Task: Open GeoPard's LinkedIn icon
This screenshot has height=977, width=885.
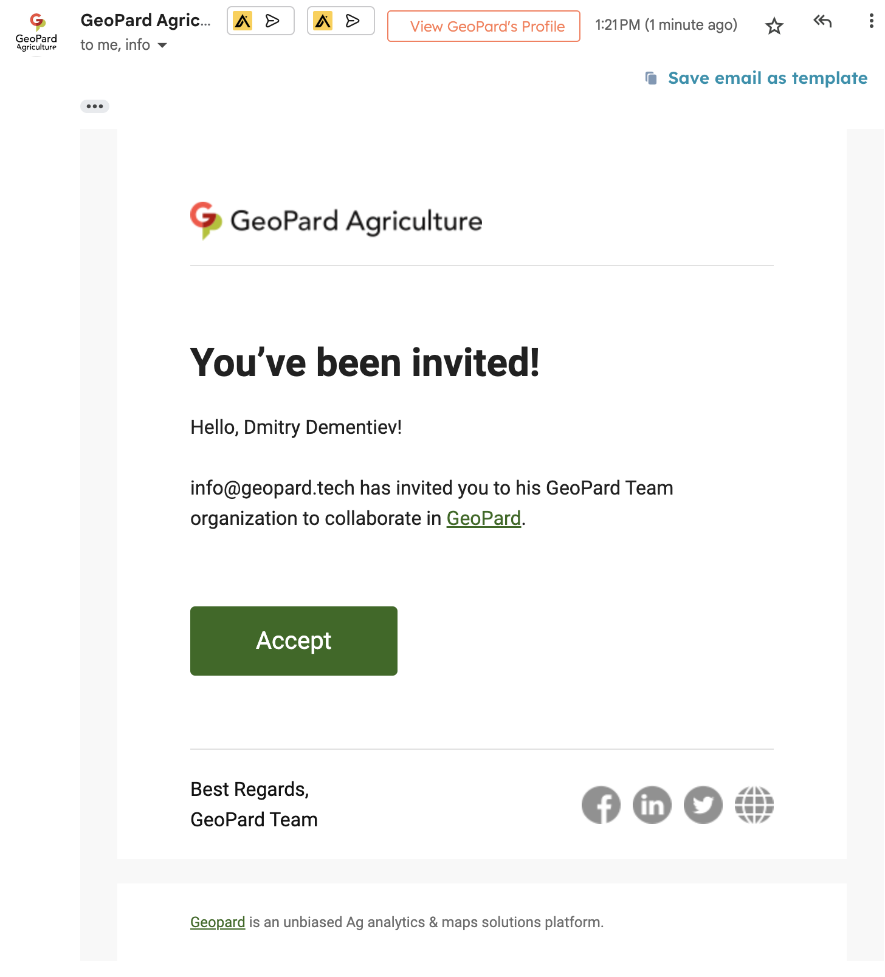Action: 652,805
